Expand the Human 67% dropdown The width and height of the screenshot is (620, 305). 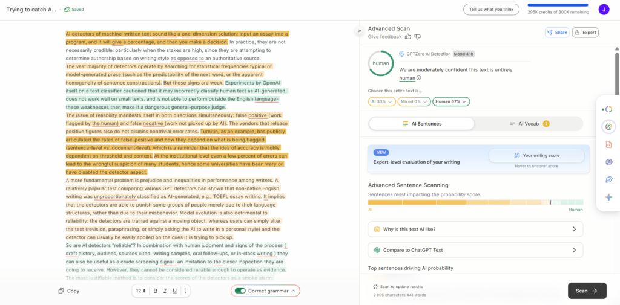(x=452, y=102)
